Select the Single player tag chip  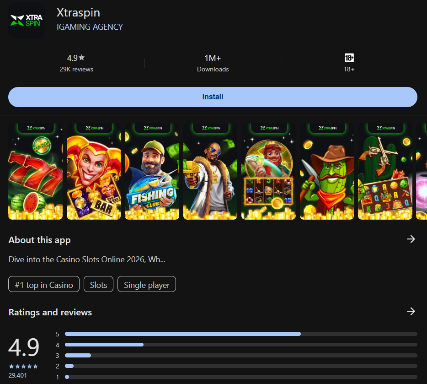coord(146,284)
